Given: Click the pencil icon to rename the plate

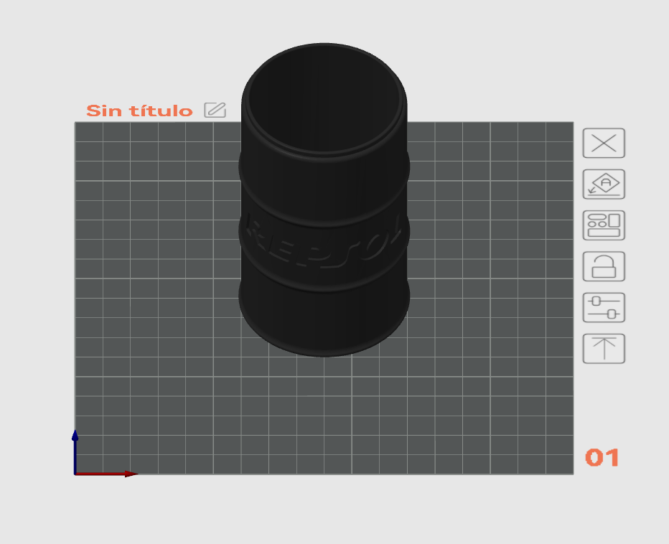Looking at the screenshot, I should 215,110.
